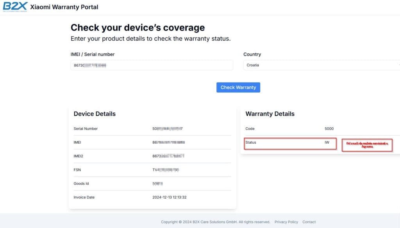Open the Privacy Policy link in footer
This screenshot has width=400, height=228.
286,222
